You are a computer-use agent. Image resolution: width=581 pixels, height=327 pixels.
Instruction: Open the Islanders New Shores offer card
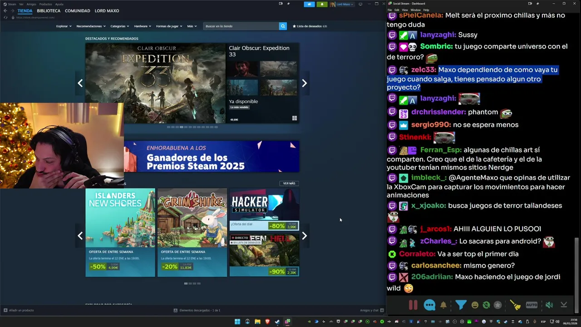coord(120,233)
